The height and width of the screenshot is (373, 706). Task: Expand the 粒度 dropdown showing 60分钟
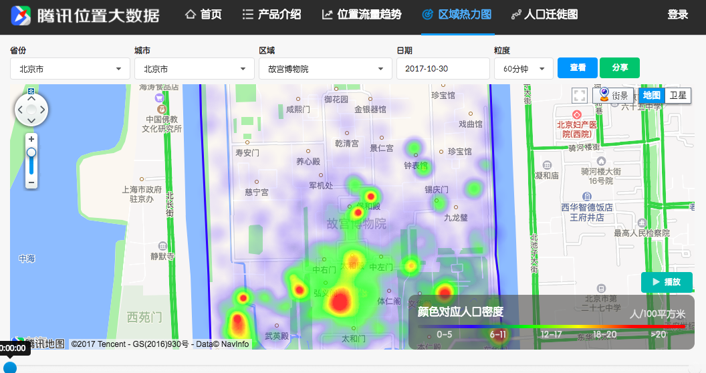pos(523,69)
